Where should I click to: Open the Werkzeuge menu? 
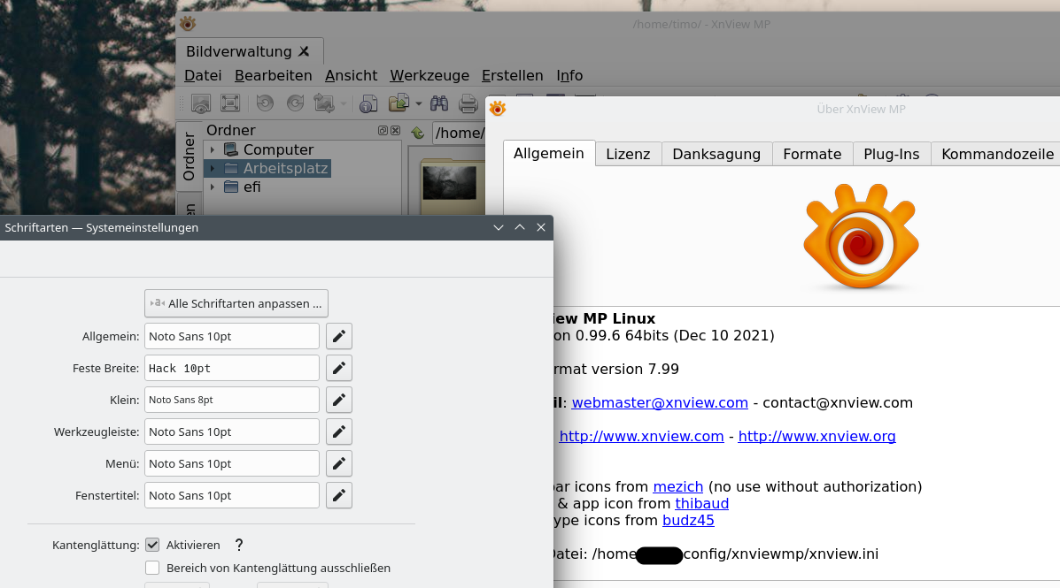(429, 76)
